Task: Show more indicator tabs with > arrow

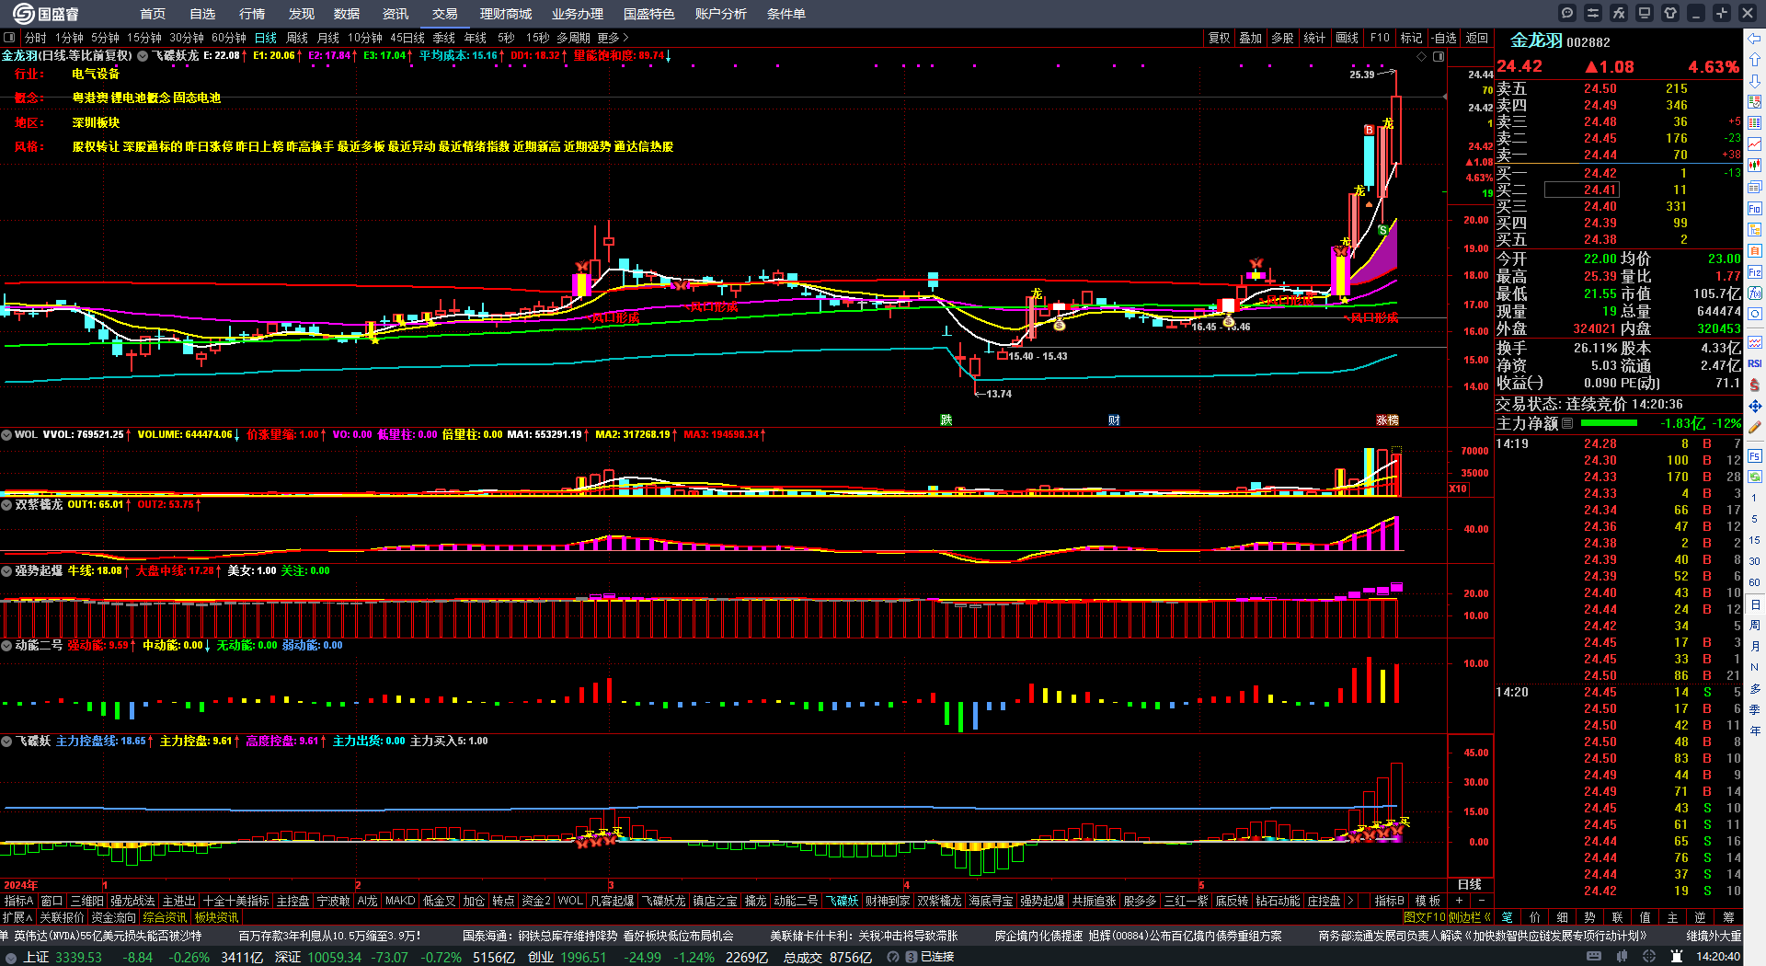Action: pos(1350,901)
